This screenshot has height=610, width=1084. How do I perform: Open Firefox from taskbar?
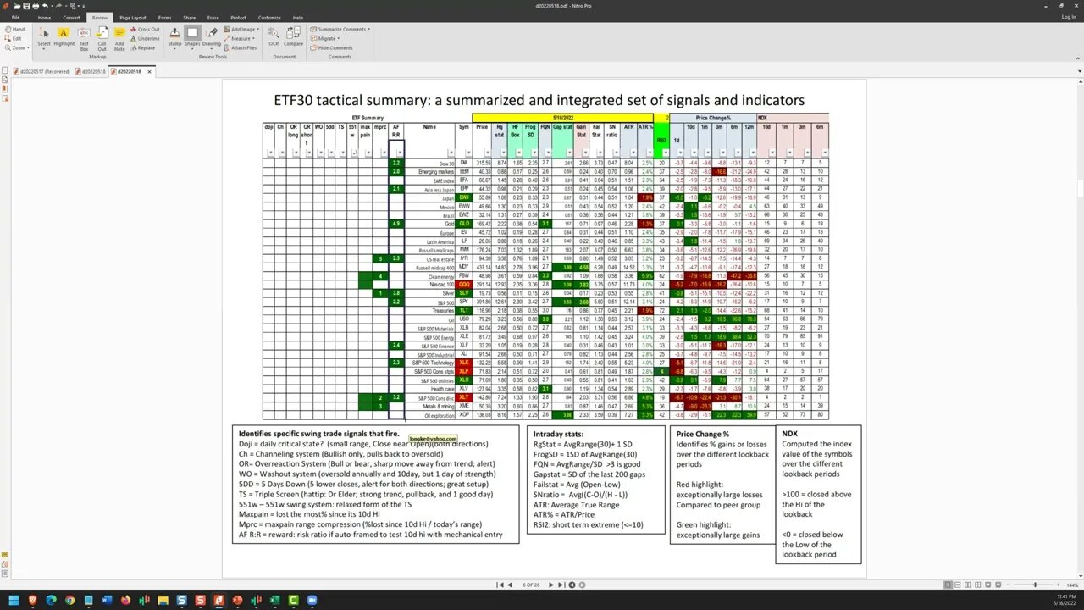125,600
